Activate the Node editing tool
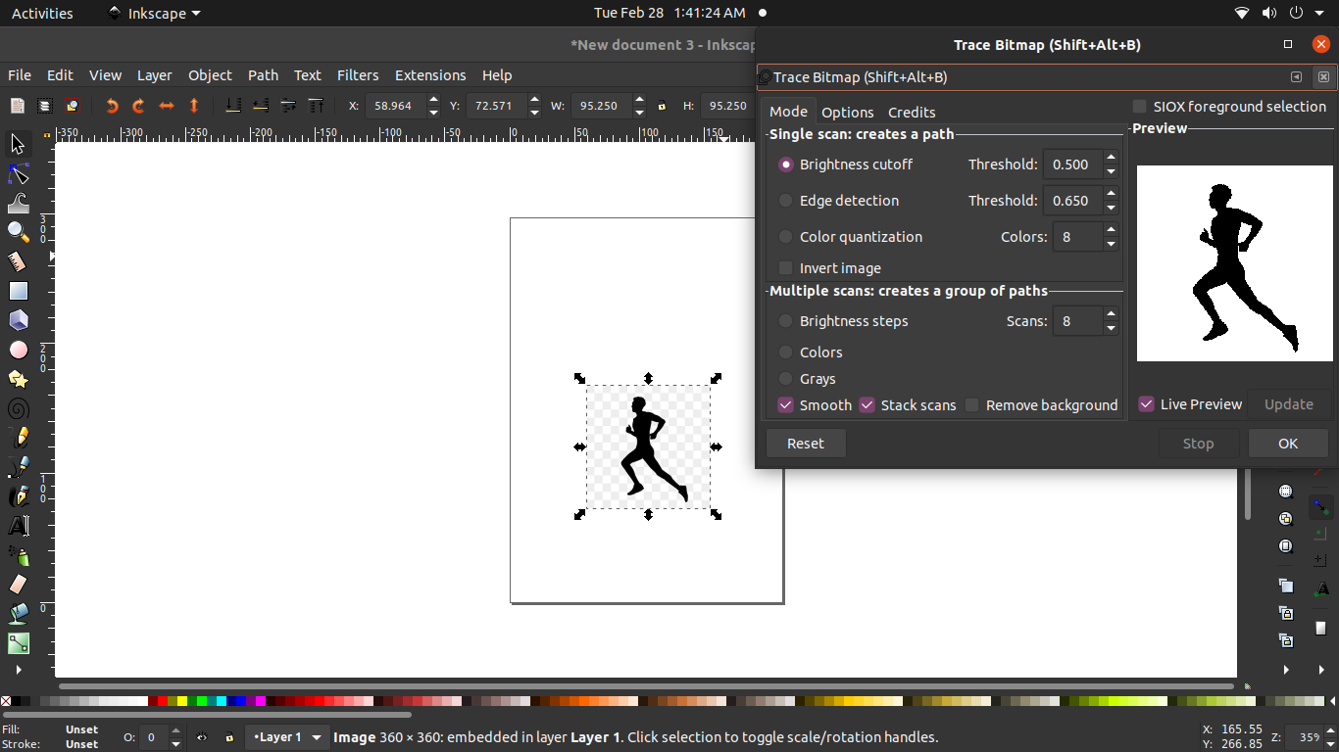 [17, 173]
